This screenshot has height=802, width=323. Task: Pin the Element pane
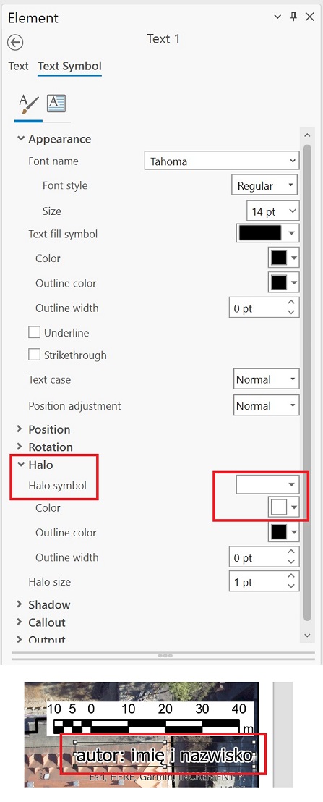tap(293, 17)
